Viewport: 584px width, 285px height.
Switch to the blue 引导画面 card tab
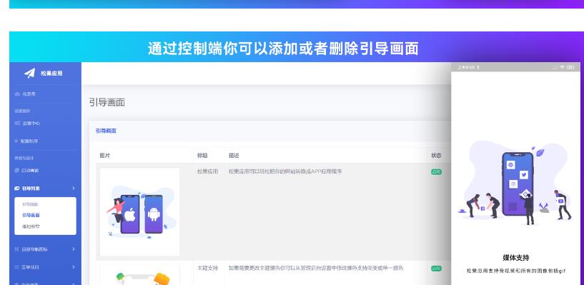[106, 131]
